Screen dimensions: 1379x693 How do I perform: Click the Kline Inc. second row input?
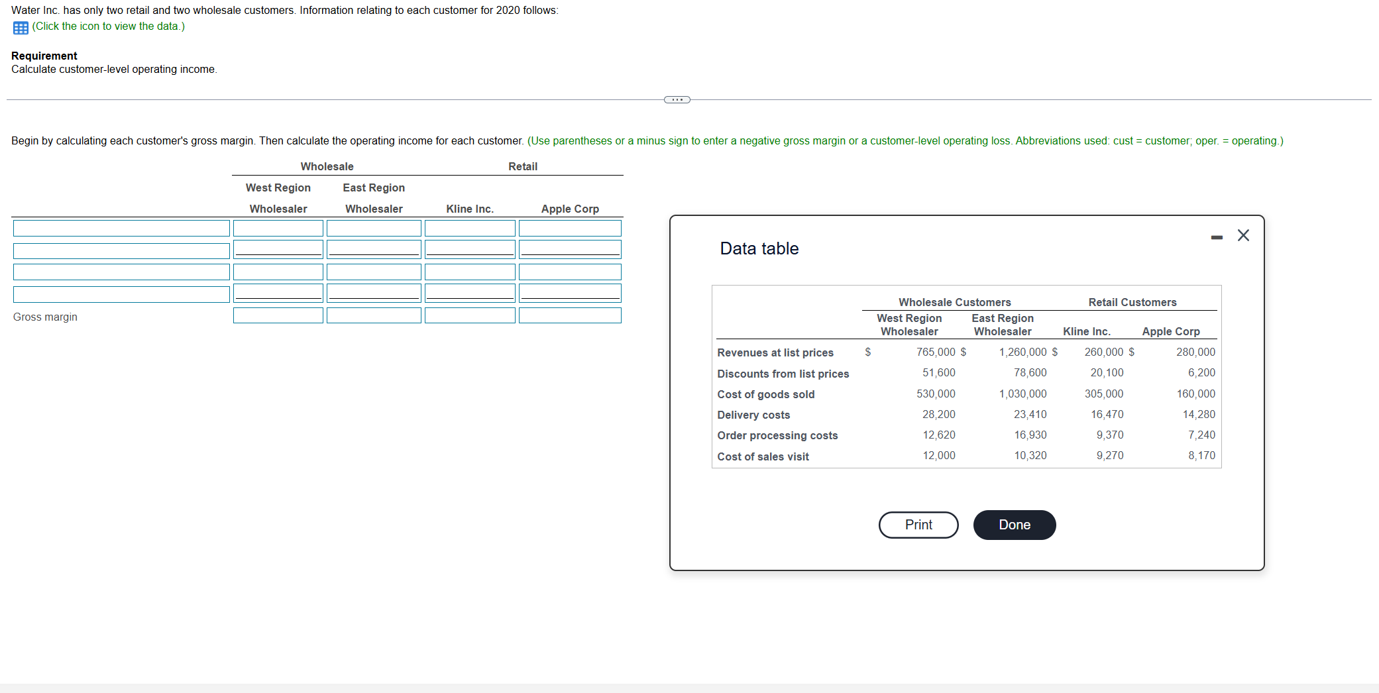469,250
